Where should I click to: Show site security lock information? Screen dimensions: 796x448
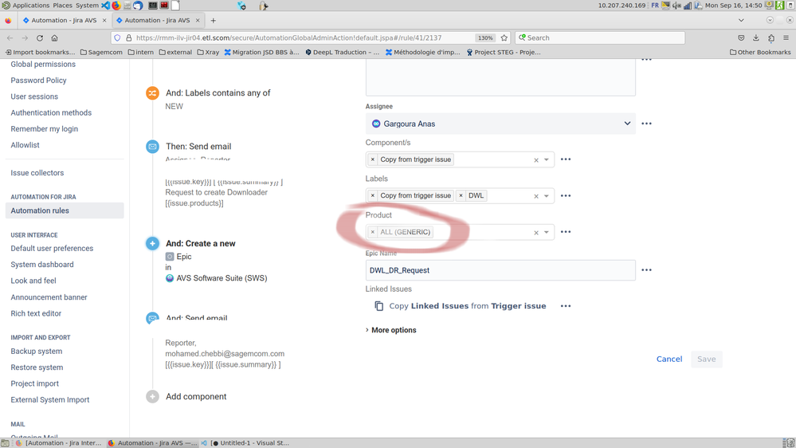pos(129,38)
